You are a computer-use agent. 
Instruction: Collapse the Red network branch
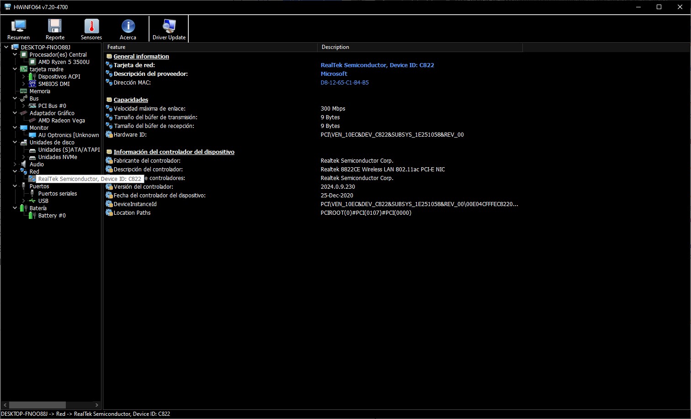click(x=15, y=172)
